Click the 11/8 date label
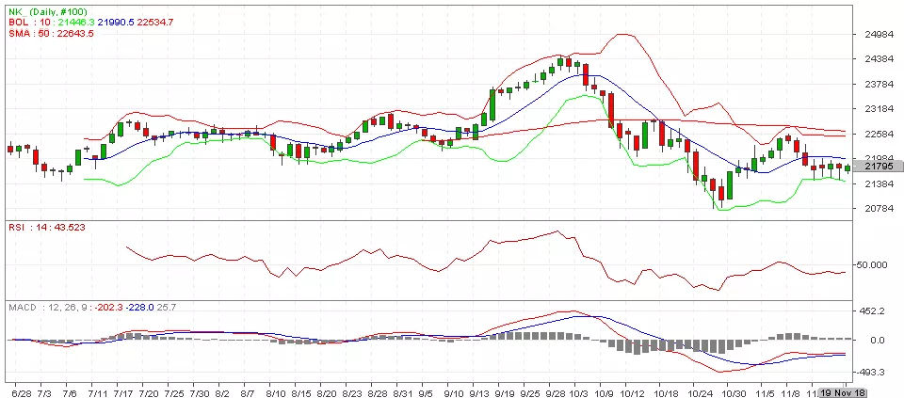This screenshot has width=904, height=398. (790, 392)
